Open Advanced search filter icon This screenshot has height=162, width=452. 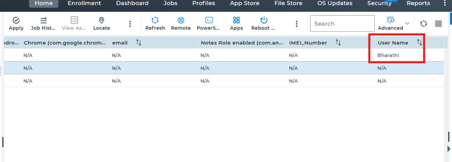(x=390, y=20)
